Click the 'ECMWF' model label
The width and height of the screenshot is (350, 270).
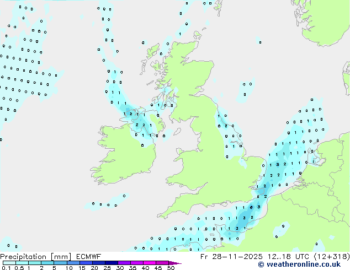point(89,257)
